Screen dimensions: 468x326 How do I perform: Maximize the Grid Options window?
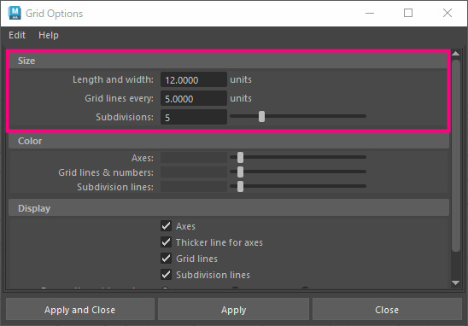(408, 13)
